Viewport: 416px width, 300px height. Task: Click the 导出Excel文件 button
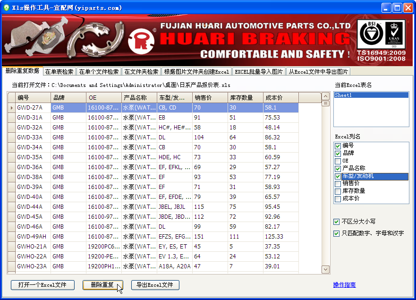pyautogui.click(x=155, y=285)
